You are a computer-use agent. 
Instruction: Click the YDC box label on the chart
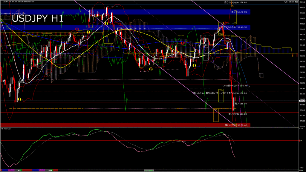[206, 45]
